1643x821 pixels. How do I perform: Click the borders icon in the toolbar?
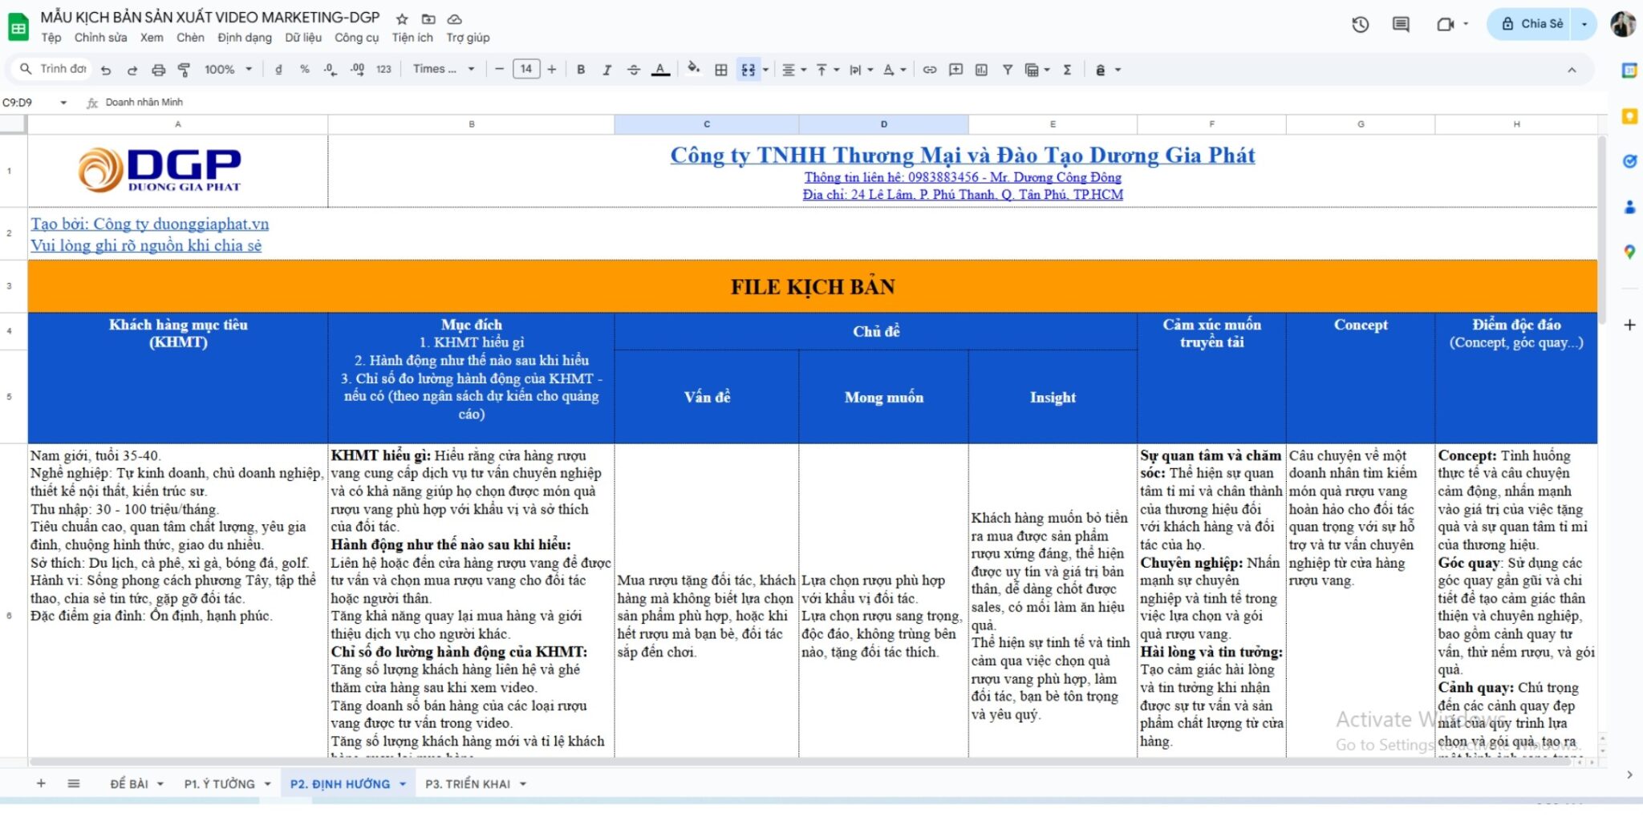click(x=719, y=69)
